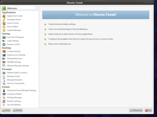This screenshot has width=157, height=117.
Task: Click the Nautilus Settings icon
Action: coord(4,101)
